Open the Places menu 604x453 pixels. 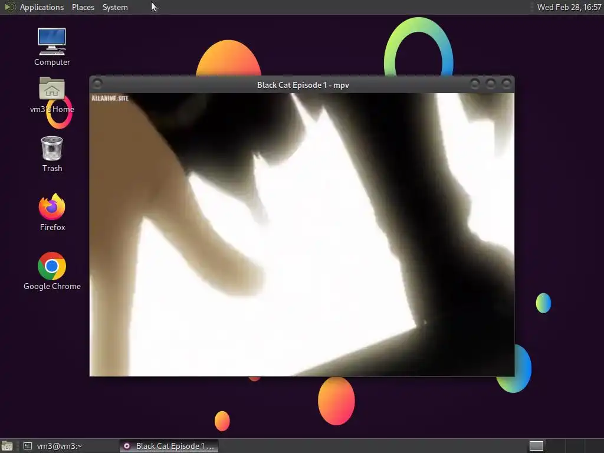click(x=83, y=7)
